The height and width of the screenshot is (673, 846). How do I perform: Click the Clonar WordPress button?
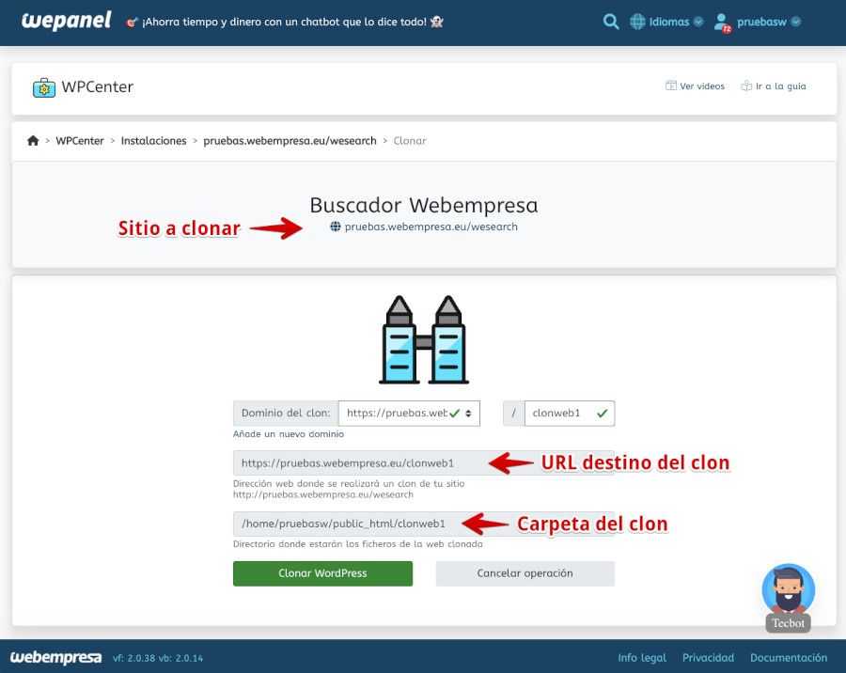322,573
